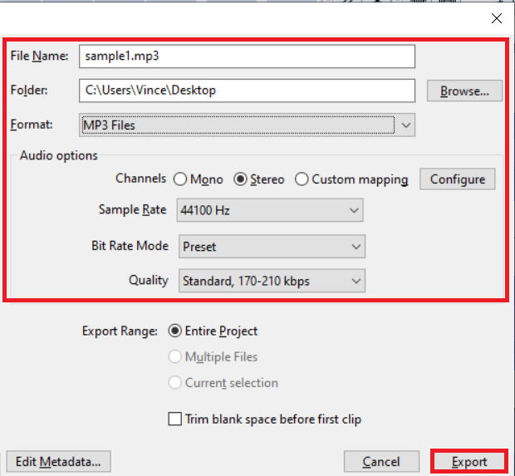Click the Configure button

pos(458,179)
